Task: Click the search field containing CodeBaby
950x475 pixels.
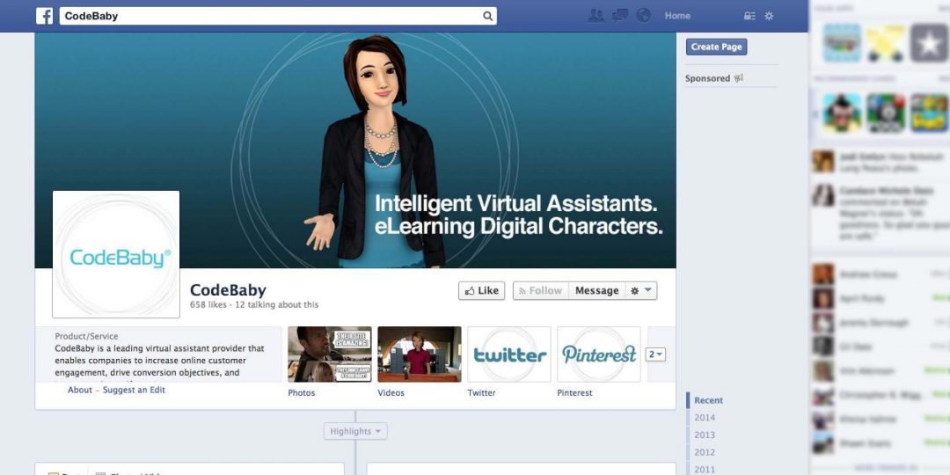Action: tap(268, 16)
